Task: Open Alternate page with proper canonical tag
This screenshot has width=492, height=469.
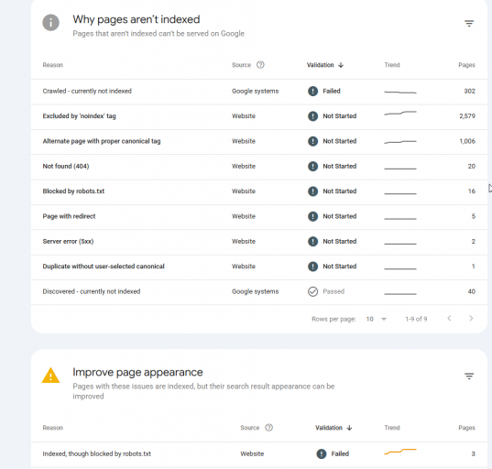Action: tap(259, 141)
